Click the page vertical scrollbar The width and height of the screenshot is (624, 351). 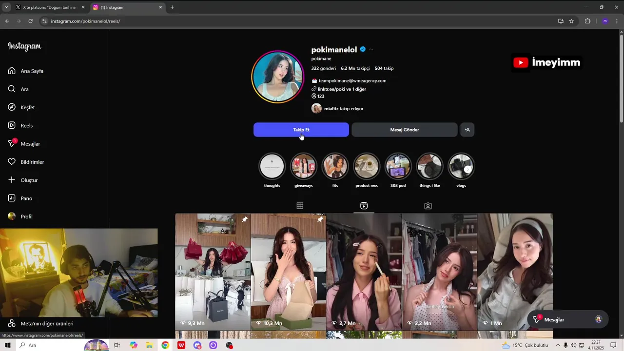click(621, 78)
